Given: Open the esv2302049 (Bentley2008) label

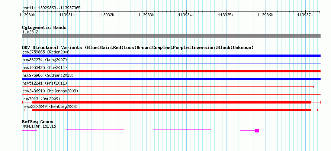Looking at the screenshot, I should click(51, 106).
